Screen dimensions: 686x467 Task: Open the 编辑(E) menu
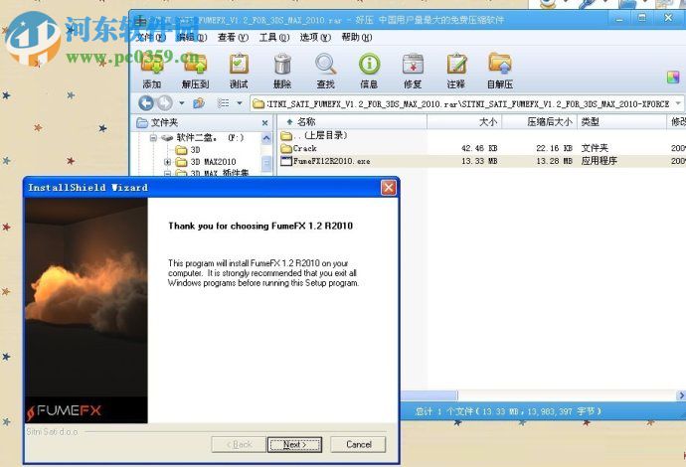pos(192,38)
